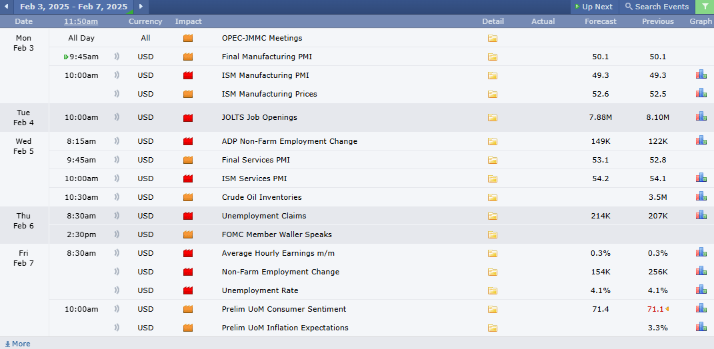Toggle sound alert for ISM Manufacturing Prices
The width and height of the screenshot is (714, 349).
(117, 94)
